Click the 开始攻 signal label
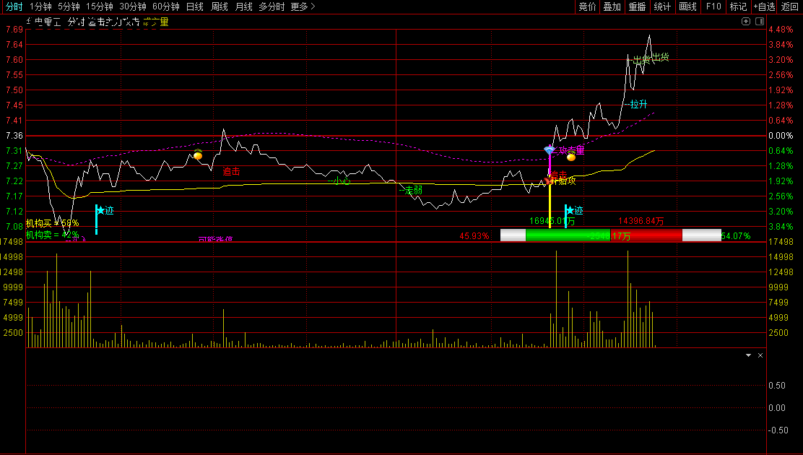Viewport: 803px width, 455px height. pyautogui.click(x=563, y=181)
